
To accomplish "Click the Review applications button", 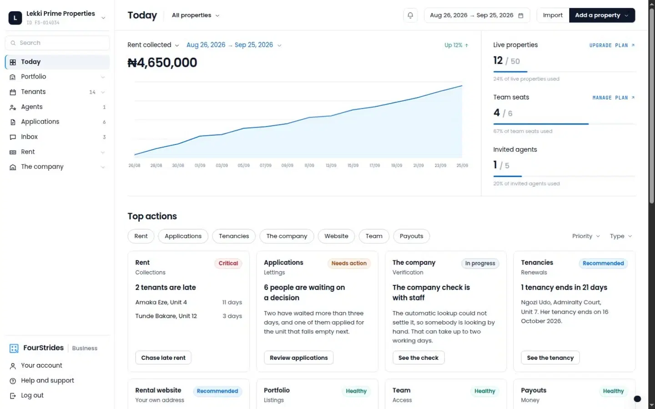I will (x=298, y=358).
